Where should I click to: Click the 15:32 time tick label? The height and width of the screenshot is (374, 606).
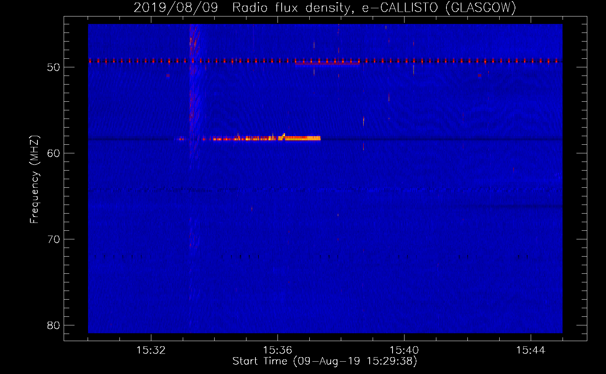click(x=151, y=350)
